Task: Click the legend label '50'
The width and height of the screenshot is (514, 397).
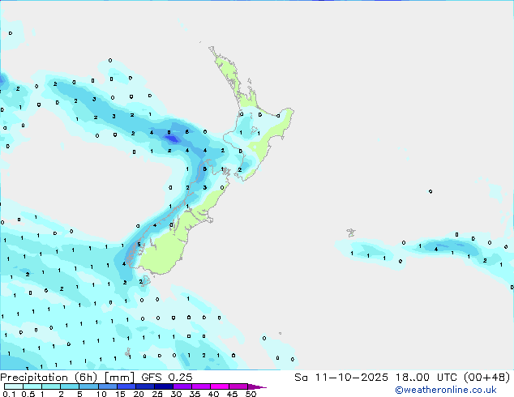Action: (251, 394)
